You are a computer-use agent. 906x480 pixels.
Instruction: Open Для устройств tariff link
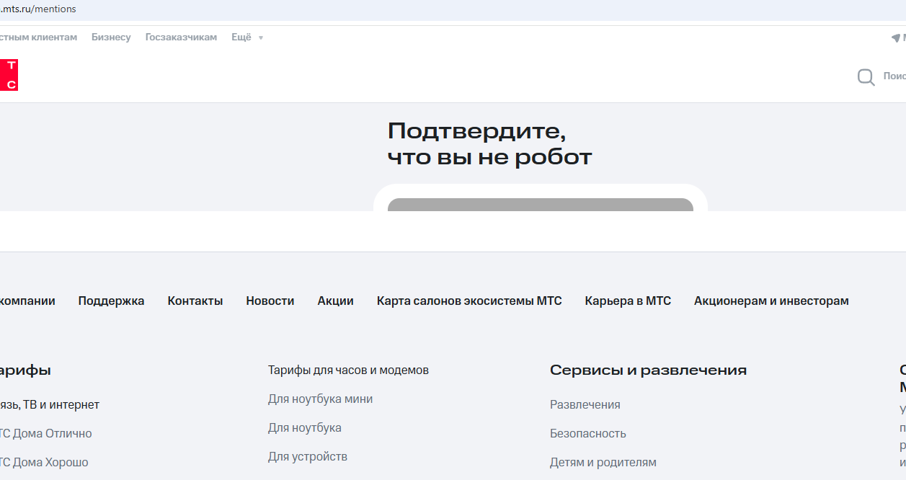[307, 457]
